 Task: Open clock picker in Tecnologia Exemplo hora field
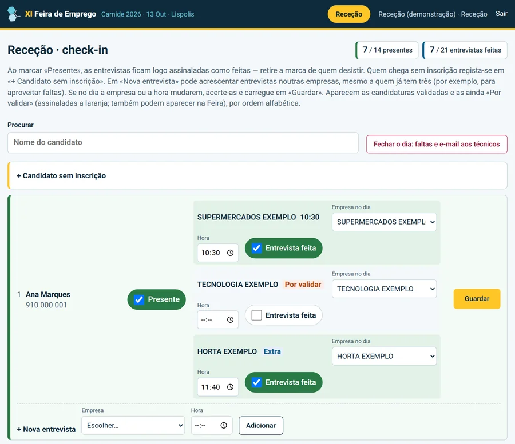click(230, 320)
